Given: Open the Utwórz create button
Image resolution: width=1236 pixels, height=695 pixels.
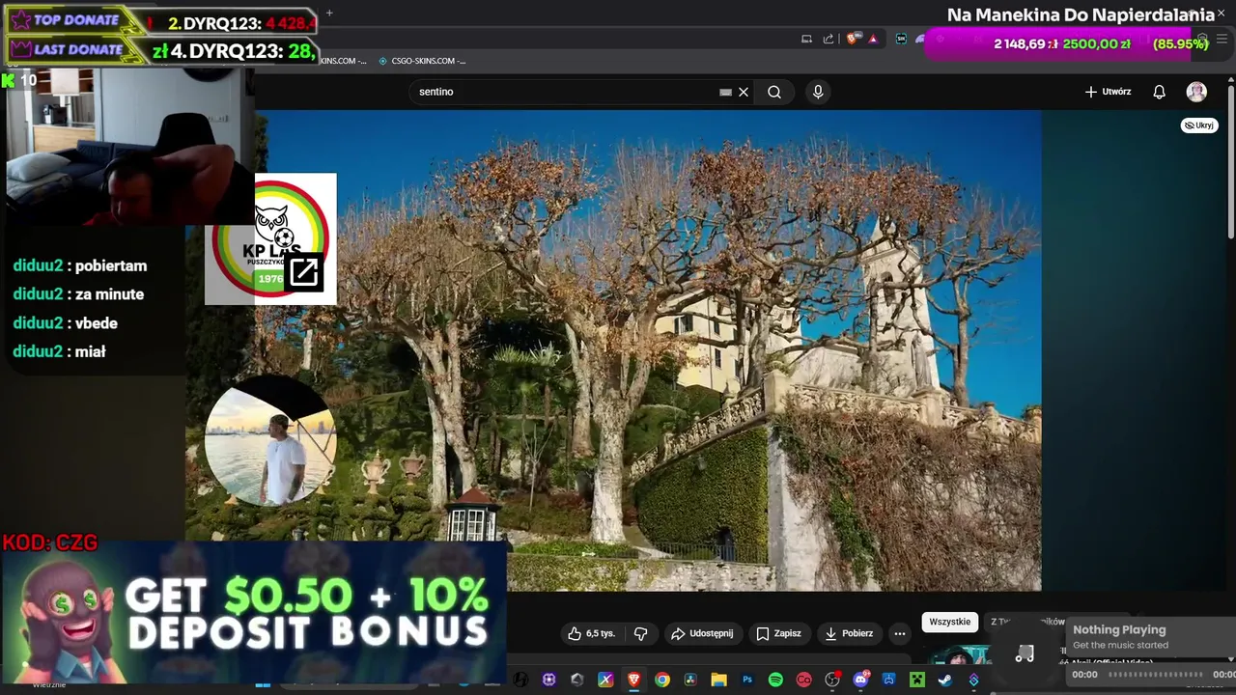Looking at the screenshot, I should coord(1108,92).
